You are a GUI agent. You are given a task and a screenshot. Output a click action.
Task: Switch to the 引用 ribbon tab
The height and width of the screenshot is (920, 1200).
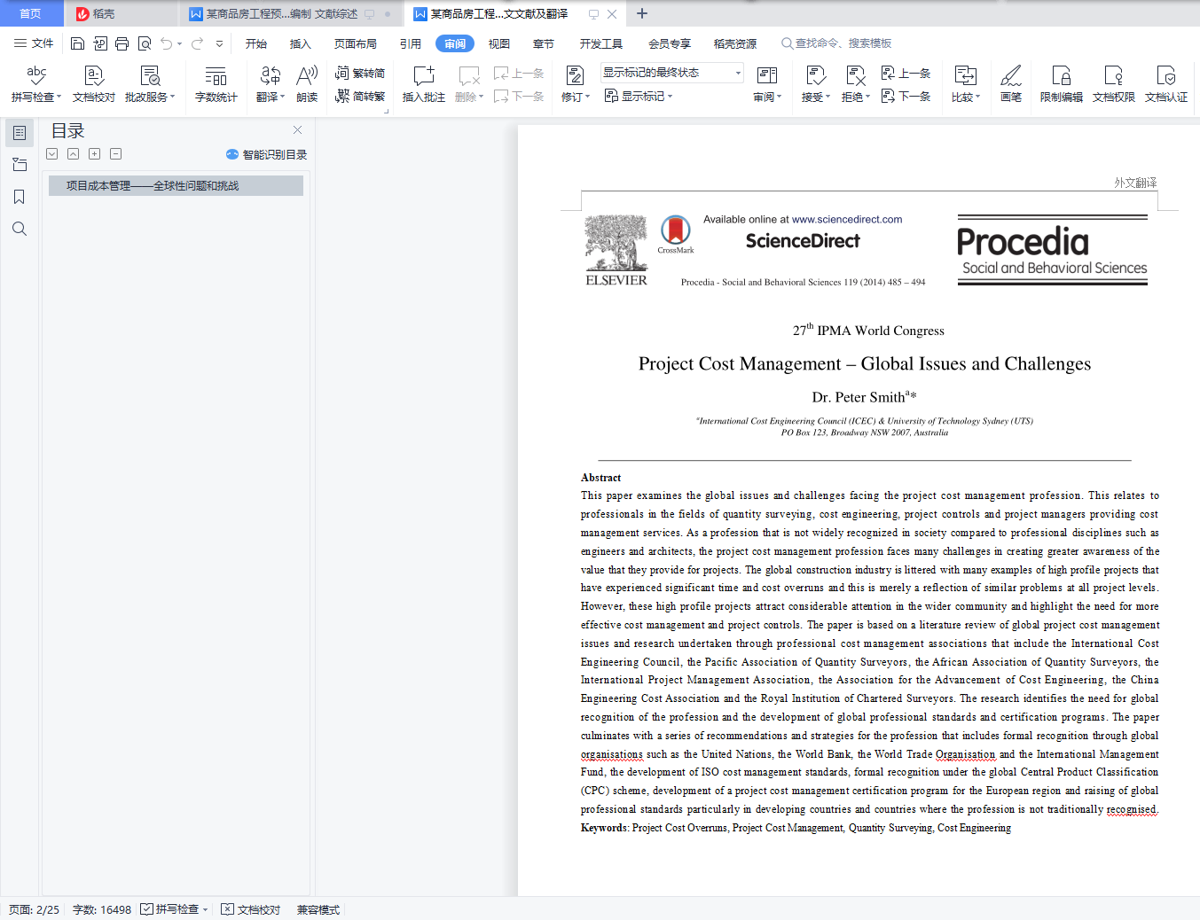pos(411,43)
